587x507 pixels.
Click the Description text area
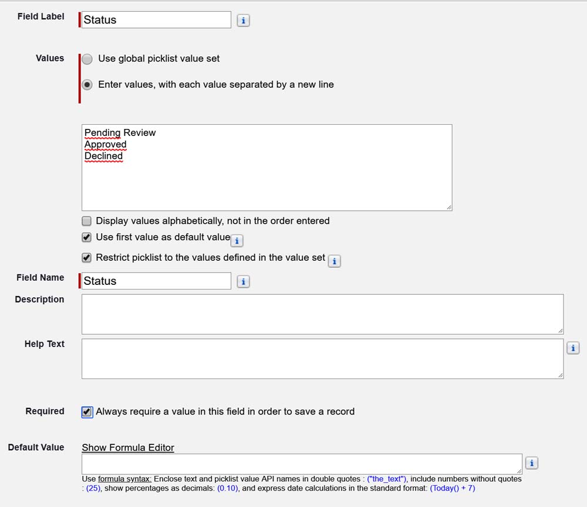(x=322, y=314)
